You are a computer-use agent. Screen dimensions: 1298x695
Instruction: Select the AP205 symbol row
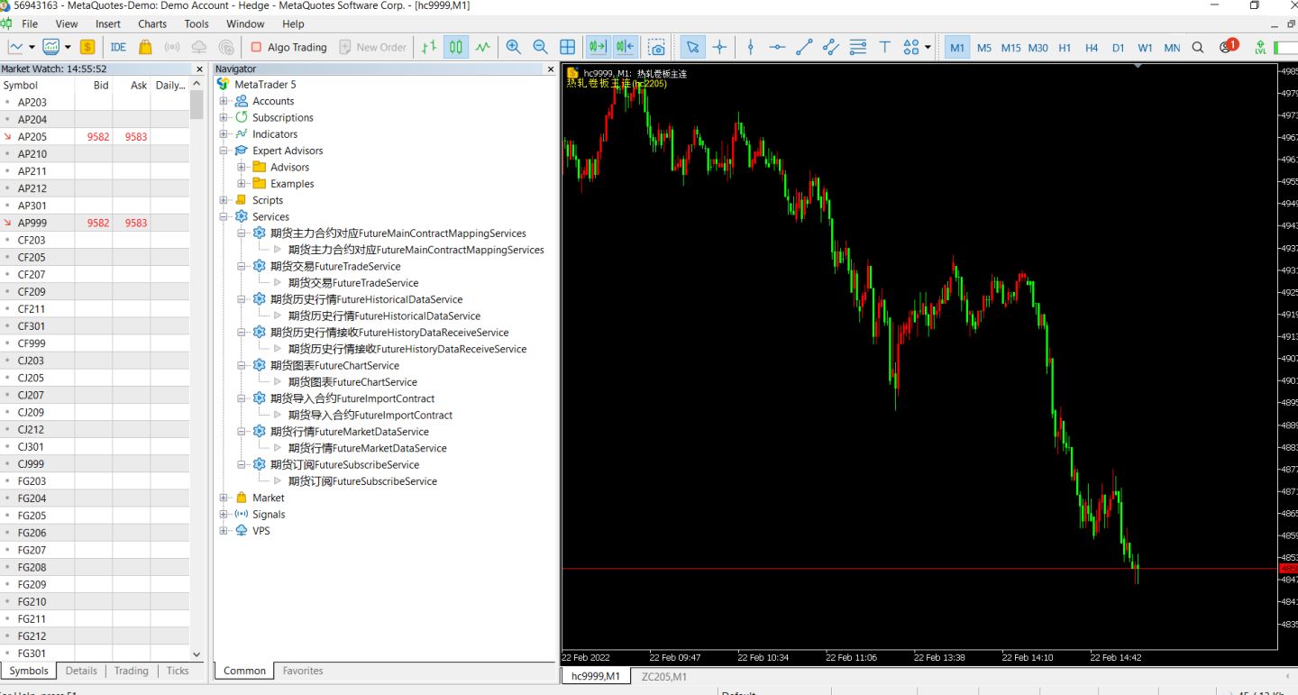point(95,137)
